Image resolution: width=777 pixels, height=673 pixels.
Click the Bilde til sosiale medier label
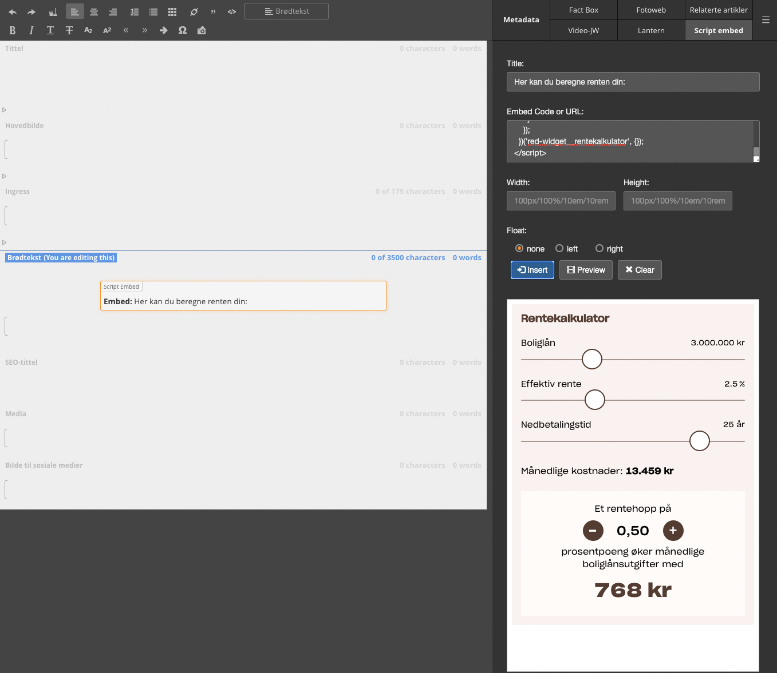[44, 465]
